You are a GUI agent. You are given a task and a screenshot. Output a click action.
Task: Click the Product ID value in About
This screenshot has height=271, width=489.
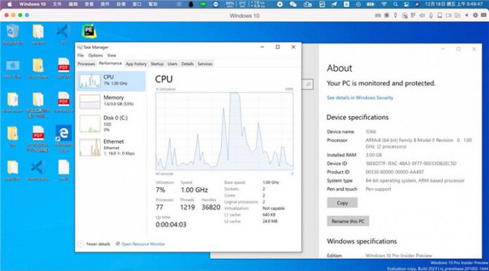pyautogui.click(x=395, y=172)
